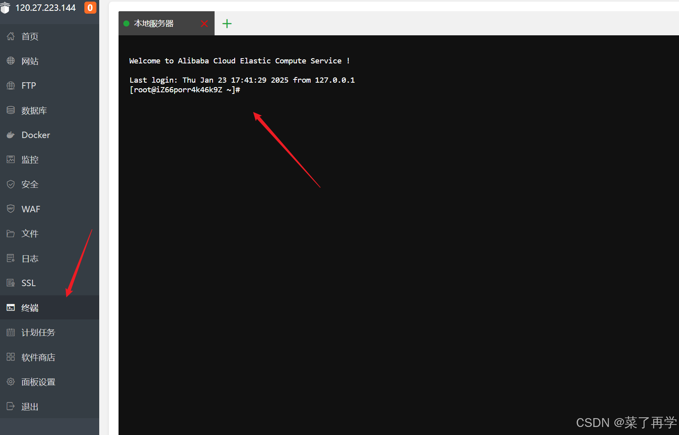Click the gear icon beside 面板设置
This screenshot has width=679, height=435.
click(11, 382)
